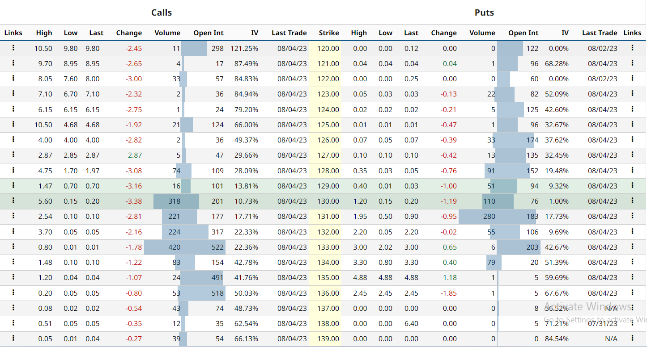Sort Calls by Last Trade header
The image size is (647, 347).
[289, 33]
